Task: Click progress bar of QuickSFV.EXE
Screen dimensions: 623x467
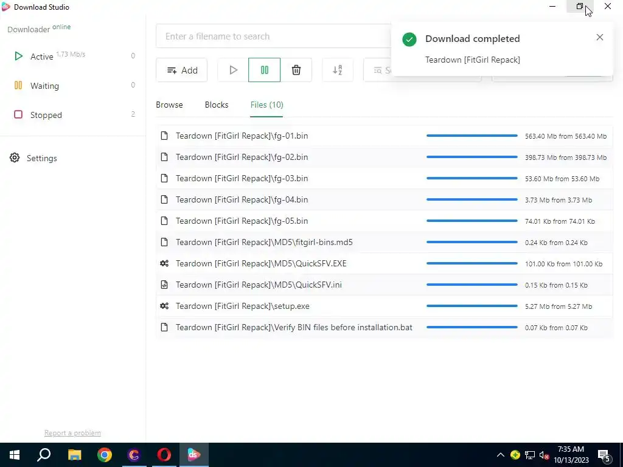Action: [x=472, y=263]
